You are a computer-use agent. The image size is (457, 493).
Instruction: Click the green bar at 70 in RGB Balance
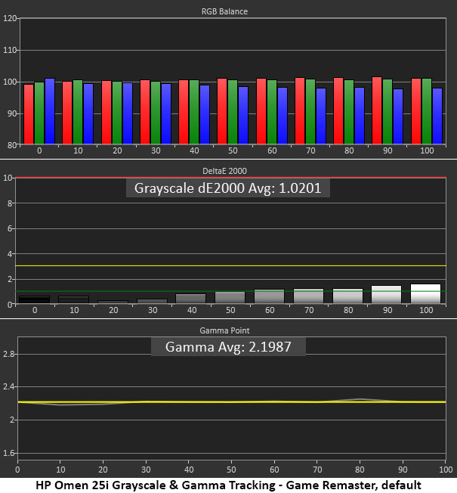(x=310, y=111)
